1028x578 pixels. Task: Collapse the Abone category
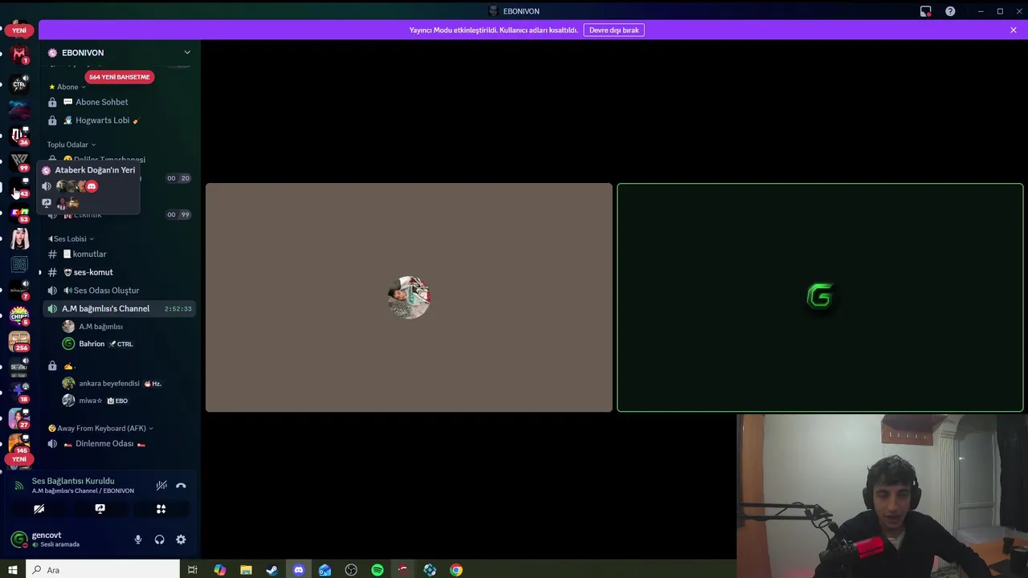pos(68,87)
